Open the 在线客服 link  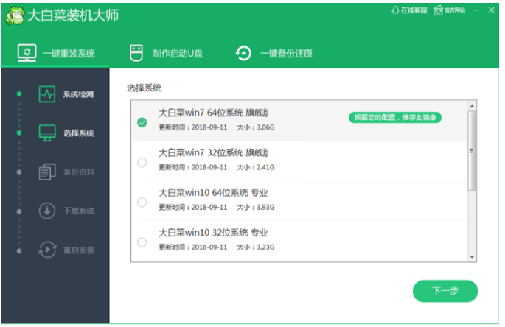(409, 10)
